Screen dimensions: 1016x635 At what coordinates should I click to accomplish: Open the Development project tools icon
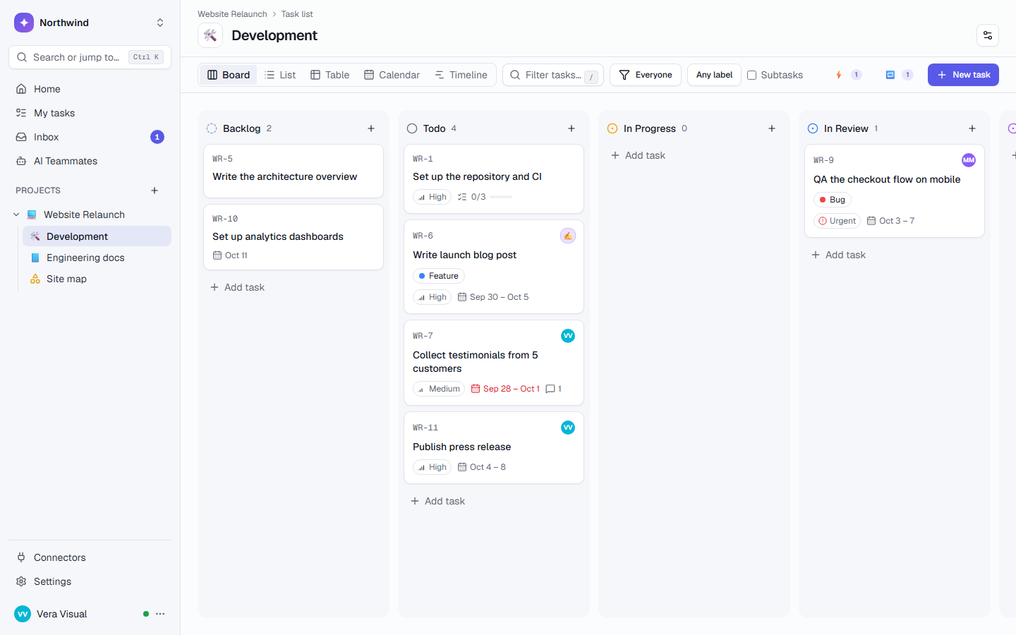coord(210,35)
